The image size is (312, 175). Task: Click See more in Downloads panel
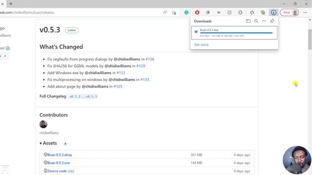point(201,45)
